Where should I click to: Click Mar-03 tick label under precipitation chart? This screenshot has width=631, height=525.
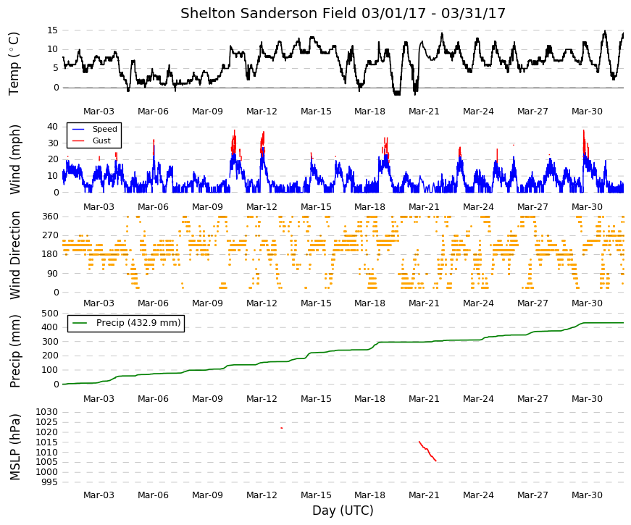(x=99, y=399)
